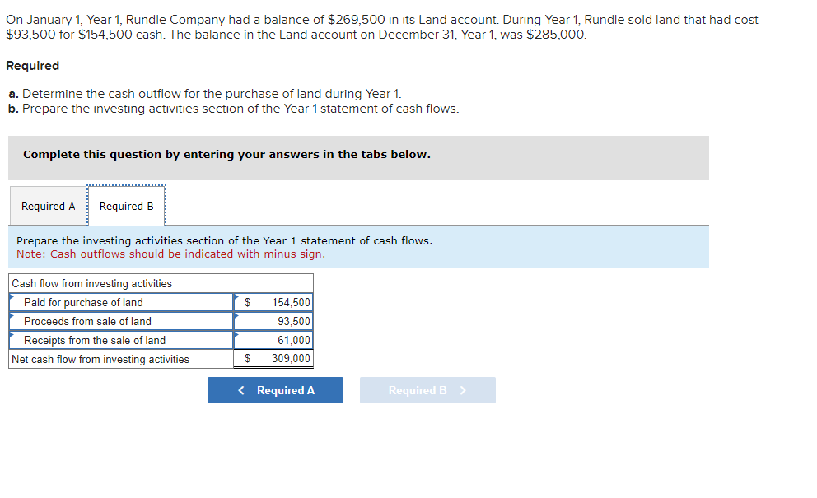Image resolution: width=817 pixels, height=498 pixels.
Task: Click the blue marker beside Paid for purchase of land
Action: pyautogui.click(x=11, y=296)
